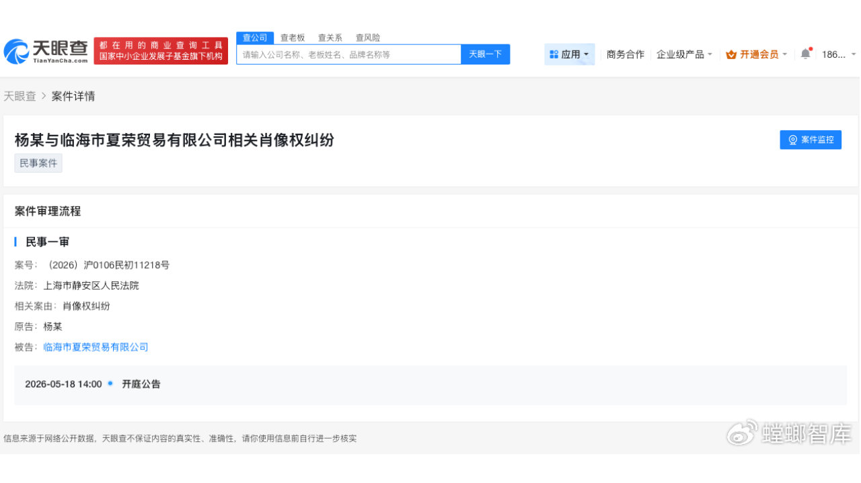Click 天眼查 in the breadcrumb
Screen dimensions: 861x483
click(x=21, y=96)
